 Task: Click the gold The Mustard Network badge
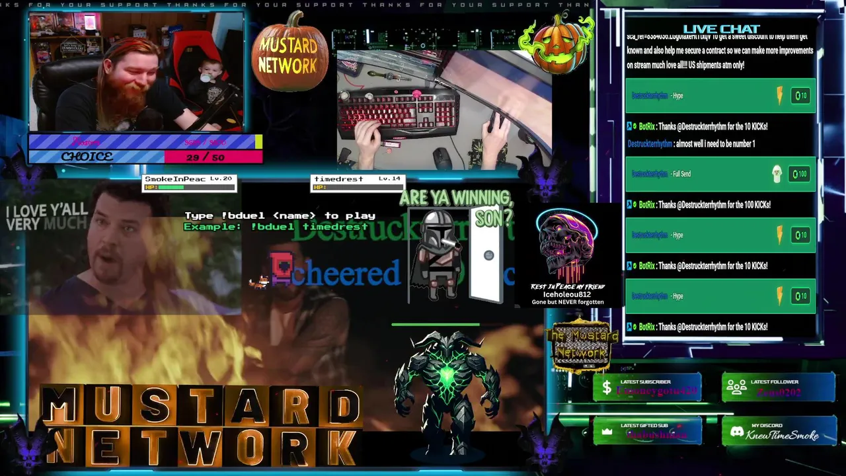click(x=582, y=346)
